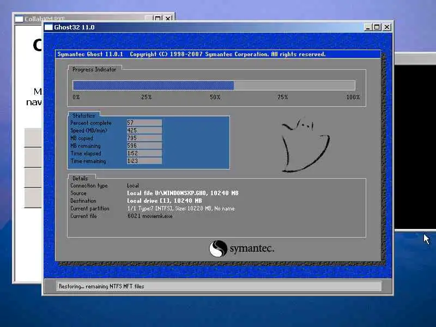The width and height of the screenshot is (436, 327).
Task: Click the Speed value 425
Action: 144,130
